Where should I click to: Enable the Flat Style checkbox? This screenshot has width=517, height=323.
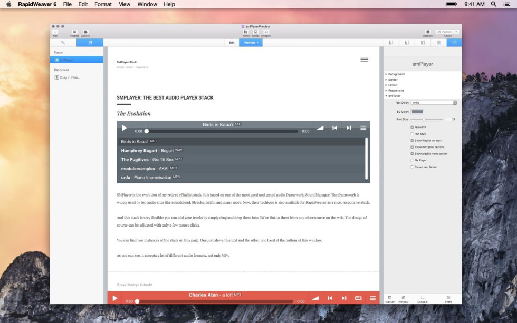point(412,134)
